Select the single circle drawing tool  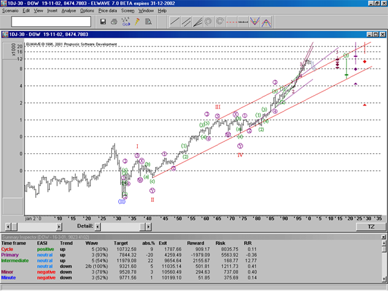click(x=207, y=22)
